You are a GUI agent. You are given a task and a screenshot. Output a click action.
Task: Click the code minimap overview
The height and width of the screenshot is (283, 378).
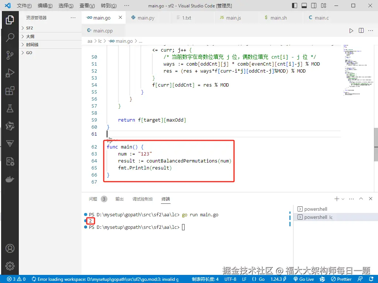[x=358, y=70]
